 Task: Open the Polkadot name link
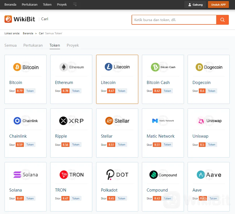tap(109, 190)
